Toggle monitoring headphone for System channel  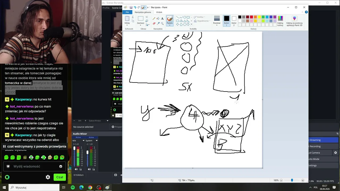tap(93, 169)
